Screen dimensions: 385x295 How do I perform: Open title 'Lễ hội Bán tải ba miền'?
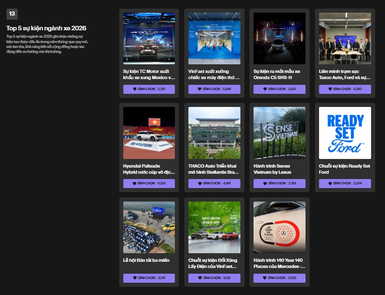click(x=146, y=260)
